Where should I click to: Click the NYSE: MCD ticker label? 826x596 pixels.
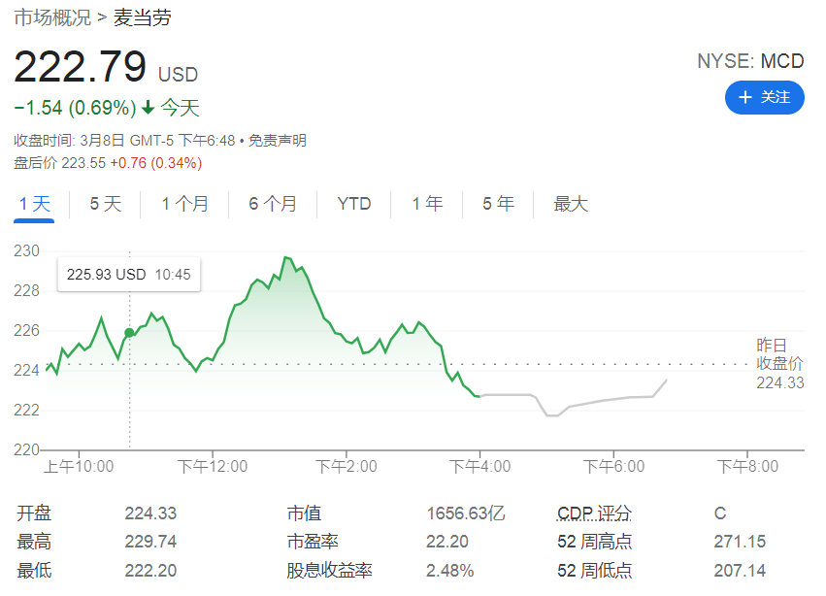pyautogui.click(x=750, y=61)
